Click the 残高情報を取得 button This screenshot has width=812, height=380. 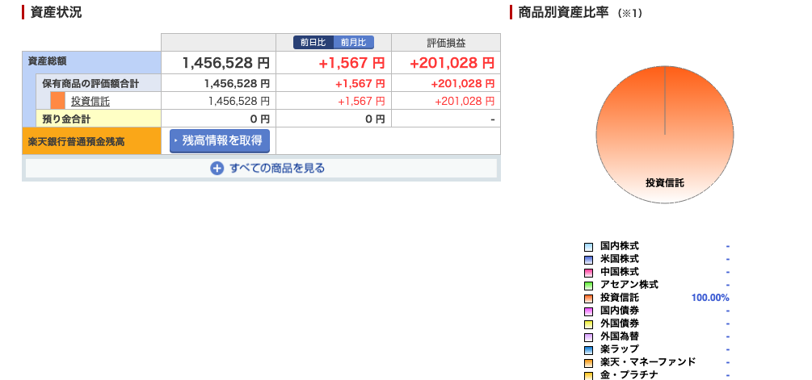coord(220,140)
